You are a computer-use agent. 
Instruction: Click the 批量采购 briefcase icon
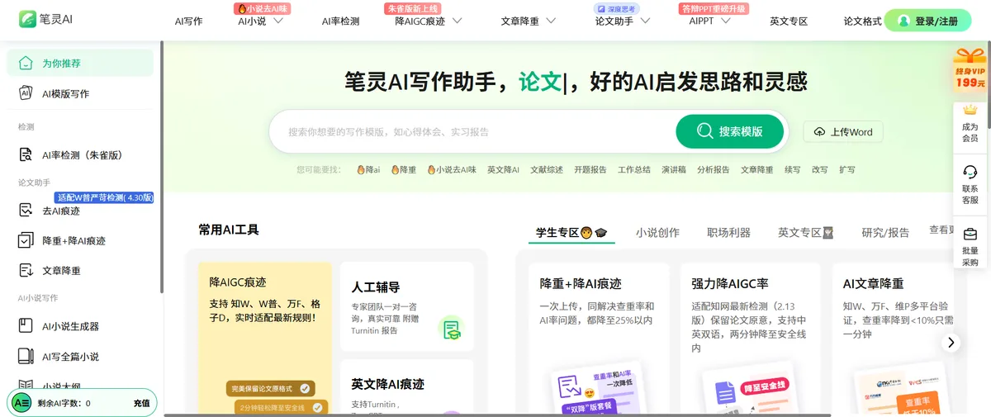970,234
